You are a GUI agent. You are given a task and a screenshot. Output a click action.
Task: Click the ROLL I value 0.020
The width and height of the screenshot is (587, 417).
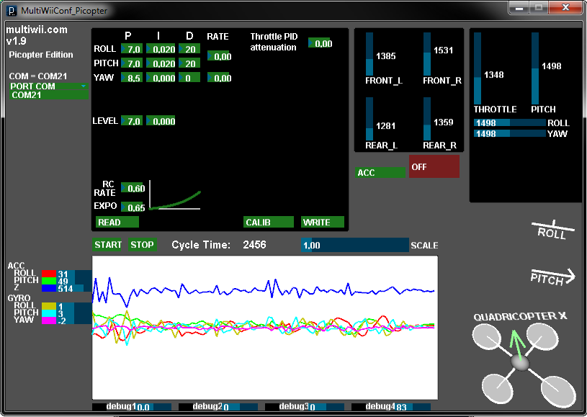point(161,49)
